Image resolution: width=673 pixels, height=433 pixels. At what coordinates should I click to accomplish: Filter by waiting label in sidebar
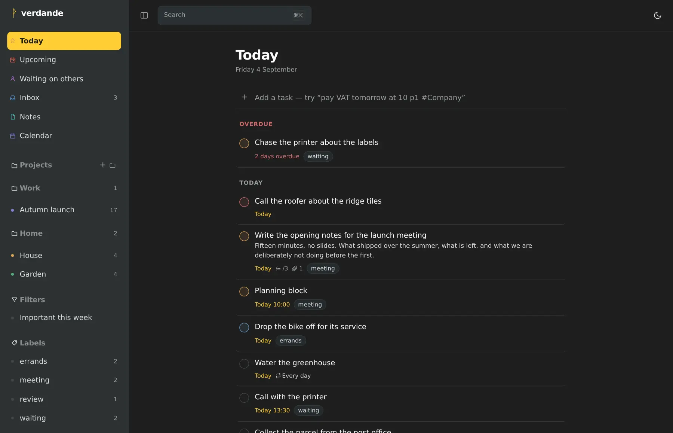(64, 418)
